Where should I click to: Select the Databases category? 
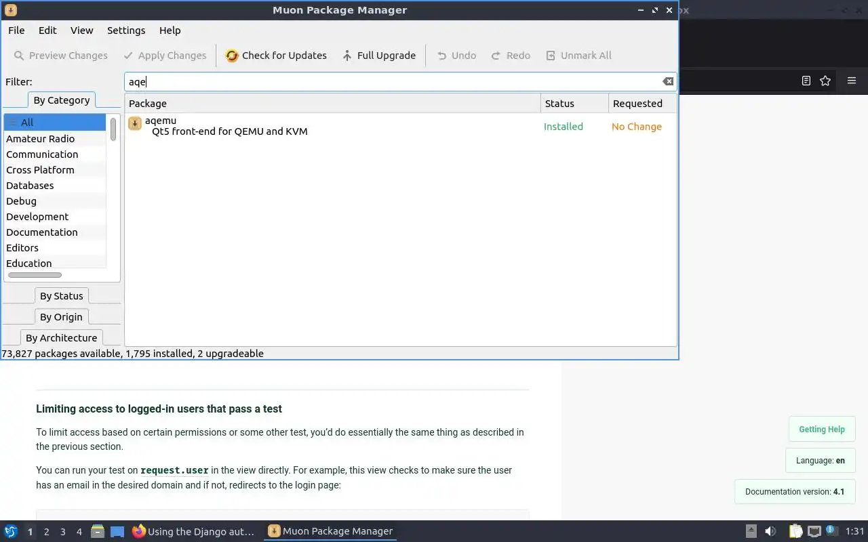tap(55, 185)
